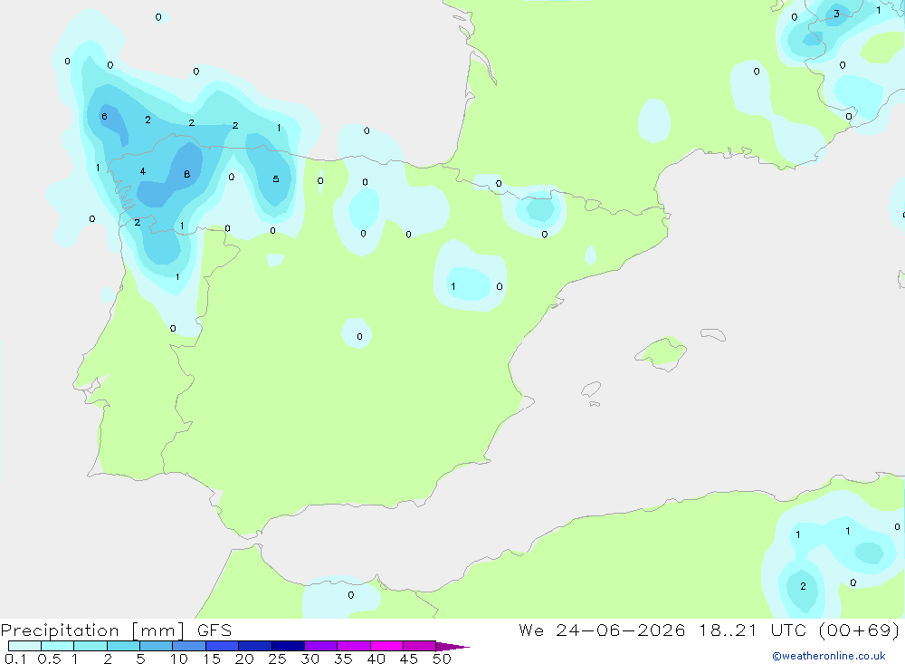Click the '10' legend label

(179, 659)
